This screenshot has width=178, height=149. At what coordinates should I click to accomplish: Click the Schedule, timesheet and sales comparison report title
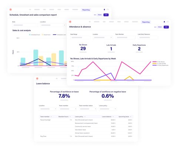pos(33,15)
